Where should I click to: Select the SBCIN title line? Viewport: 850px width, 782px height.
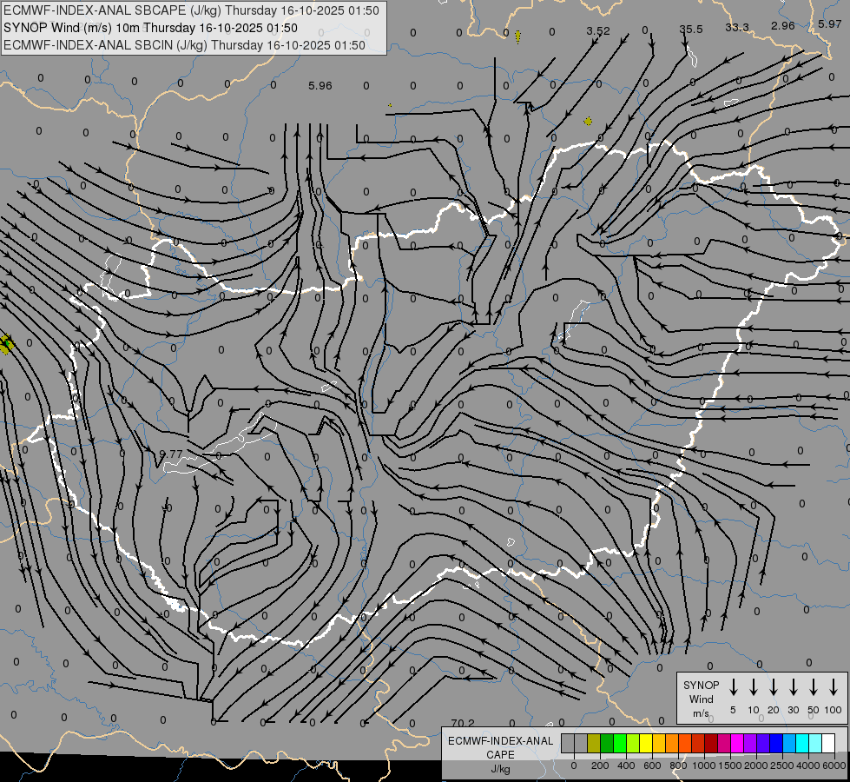click(x=184, y=45)
